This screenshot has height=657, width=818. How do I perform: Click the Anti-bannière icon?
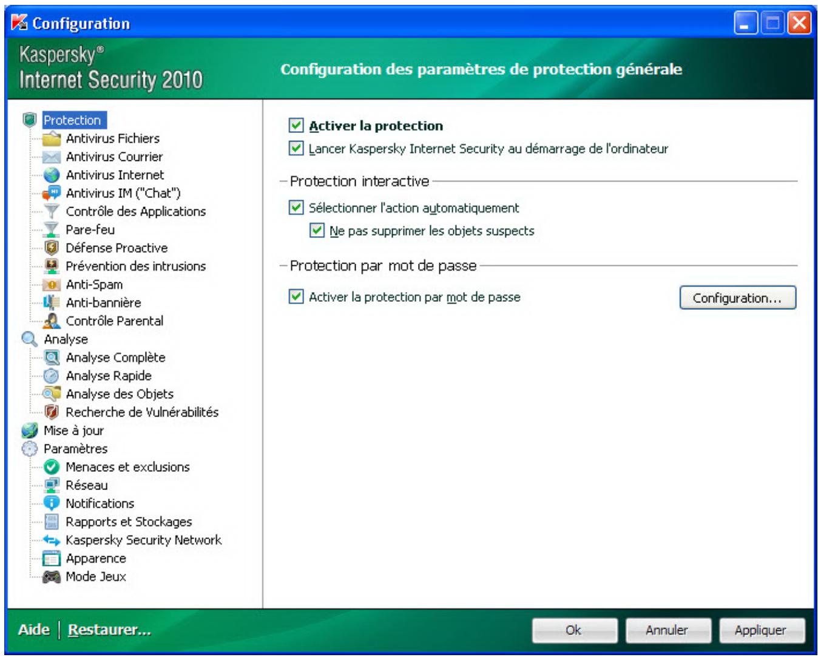click(52, 302)
